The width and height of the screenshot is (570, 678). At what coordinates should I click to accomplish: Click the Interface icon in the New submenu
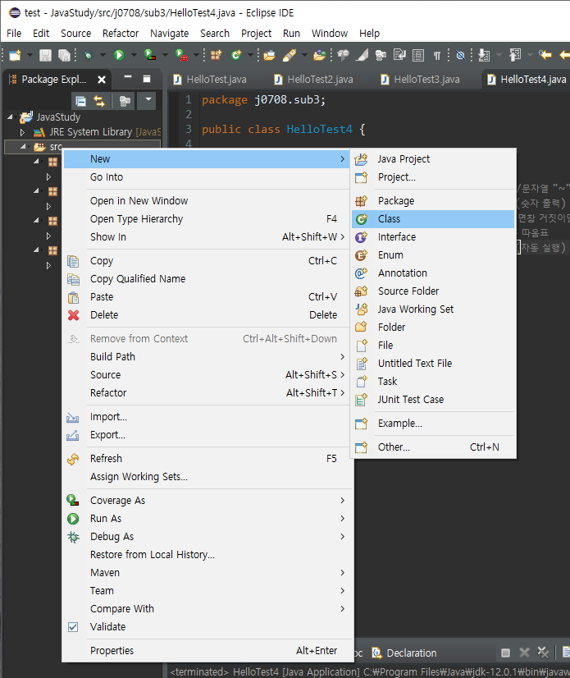click(362, 237)
